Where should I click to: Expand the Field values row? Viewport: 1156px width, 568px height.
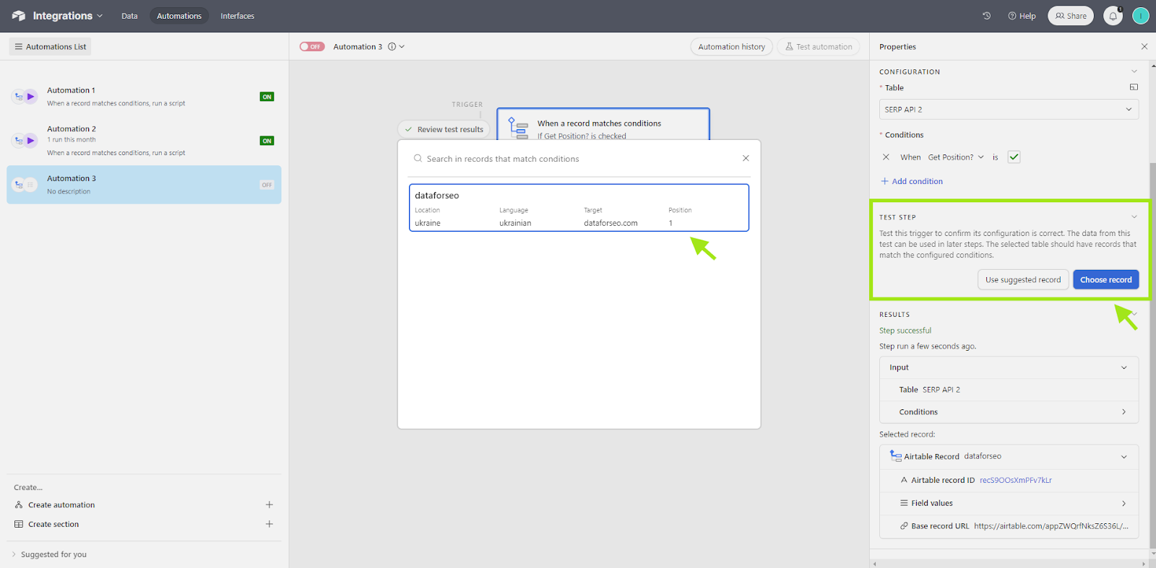click(x=1123, y=503)
